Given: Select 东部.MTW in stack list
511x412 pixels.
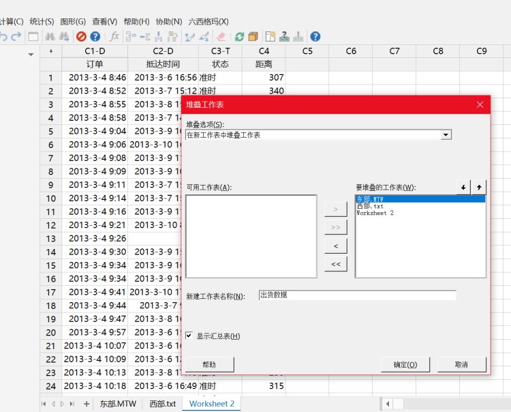Looking at the screenshot, I should click(x=420, y=199).
